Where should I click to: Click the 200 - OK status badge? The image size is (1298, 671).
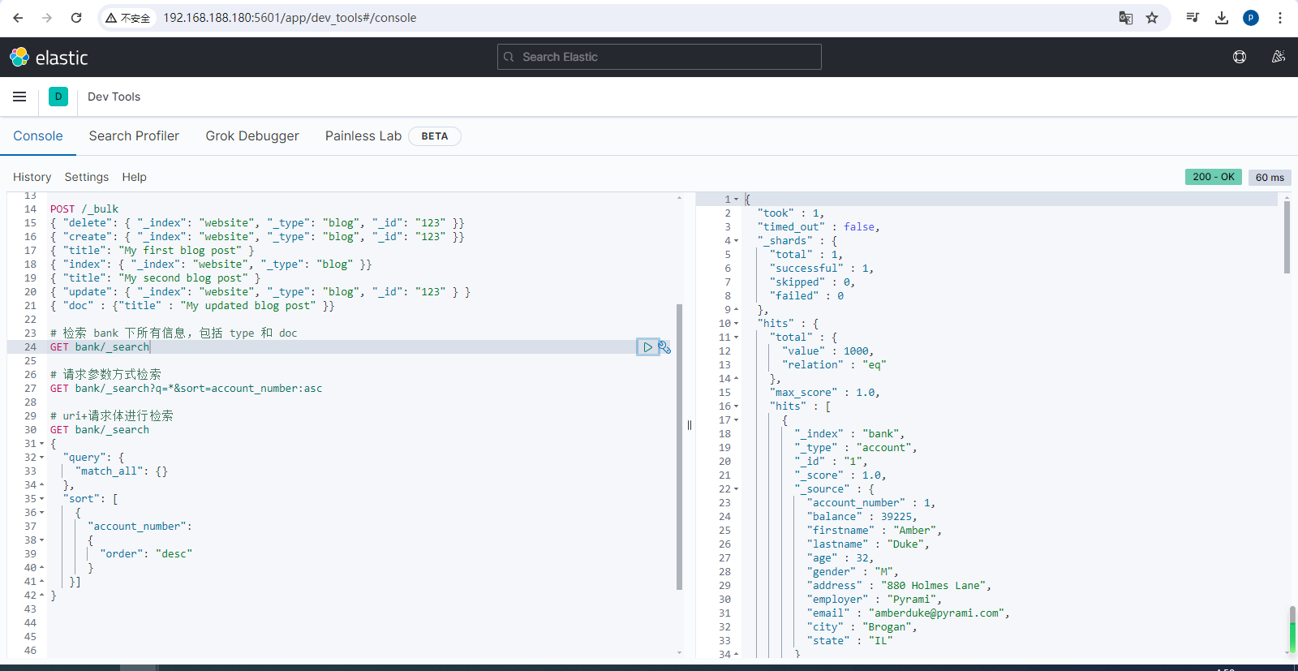1214,177
